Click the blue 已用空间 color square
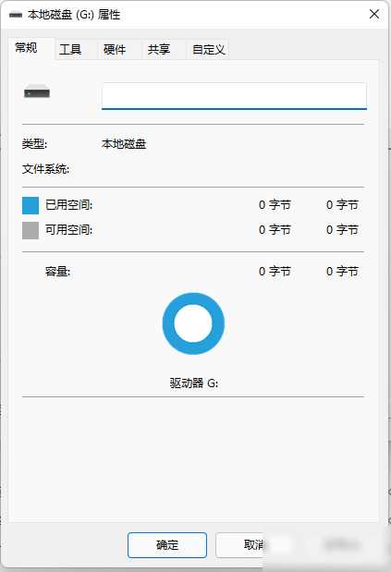Screen dimensions: 391x572 (x=31, y=205)
